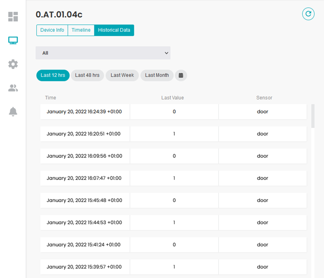The height and width of the screenshot is (278, 324).
Task: Click door sensor in 15:45:48 row
Action: (x=263, y=200)
